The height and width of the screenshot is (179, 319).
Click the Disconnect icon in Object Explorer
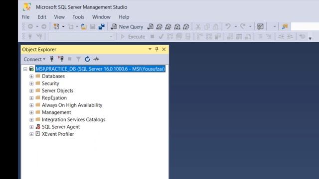click(x=61, y=59)
